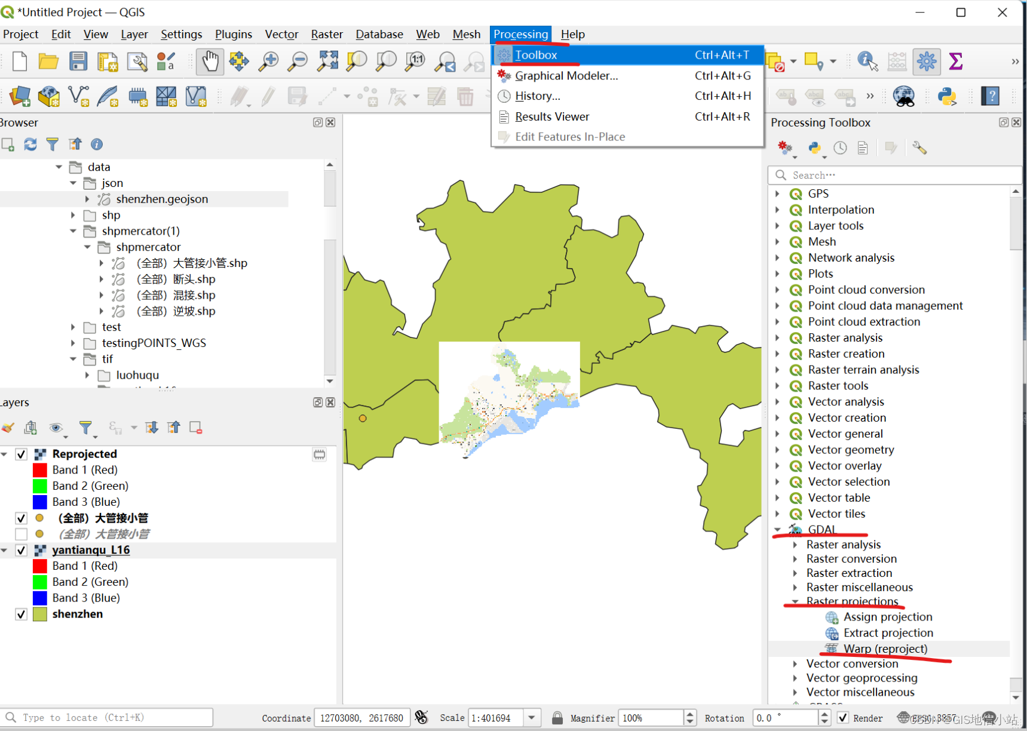Select Identify Features tool
This screenshot has width=1027, height=731.
[x=867, y=61]
